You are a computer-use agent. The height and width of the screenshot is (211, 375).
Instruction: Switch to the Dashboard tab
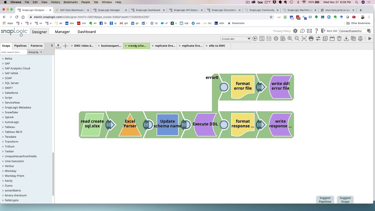tap(87, 32)
